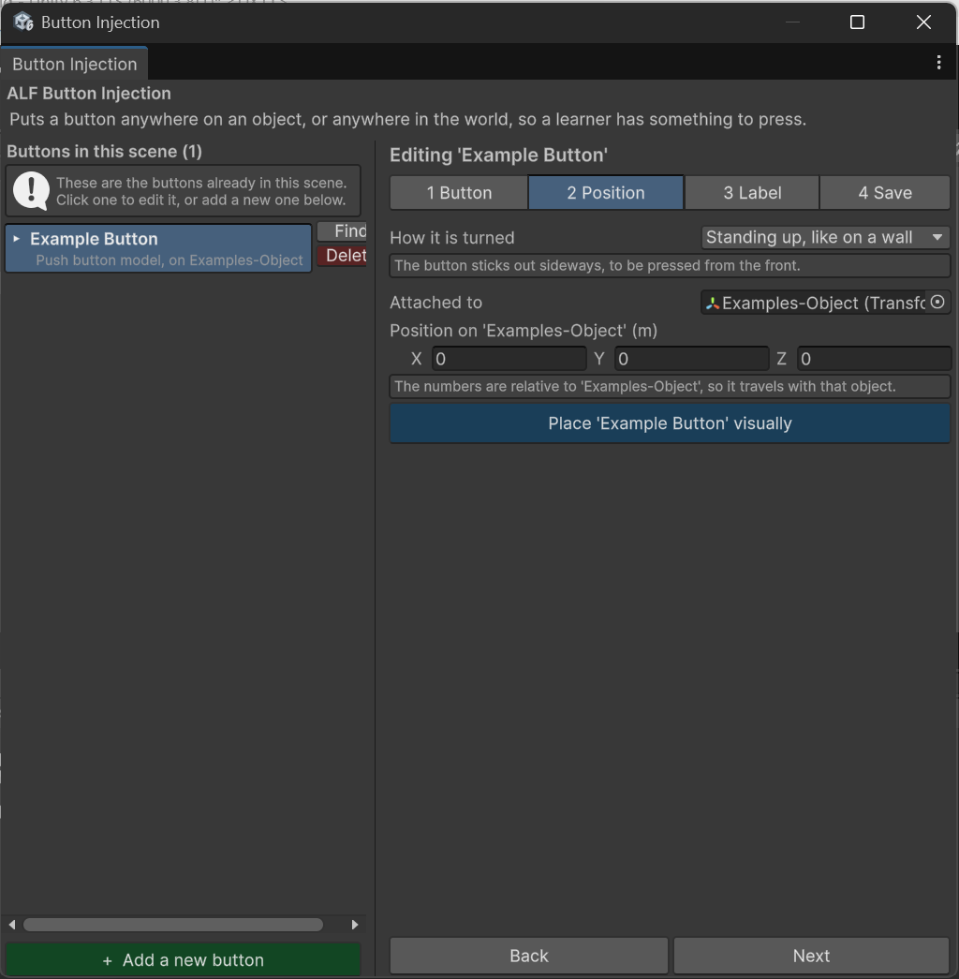This screenshot has height=979, width=959.
Task: Open the three-dot window options menu
Action: 938,62
